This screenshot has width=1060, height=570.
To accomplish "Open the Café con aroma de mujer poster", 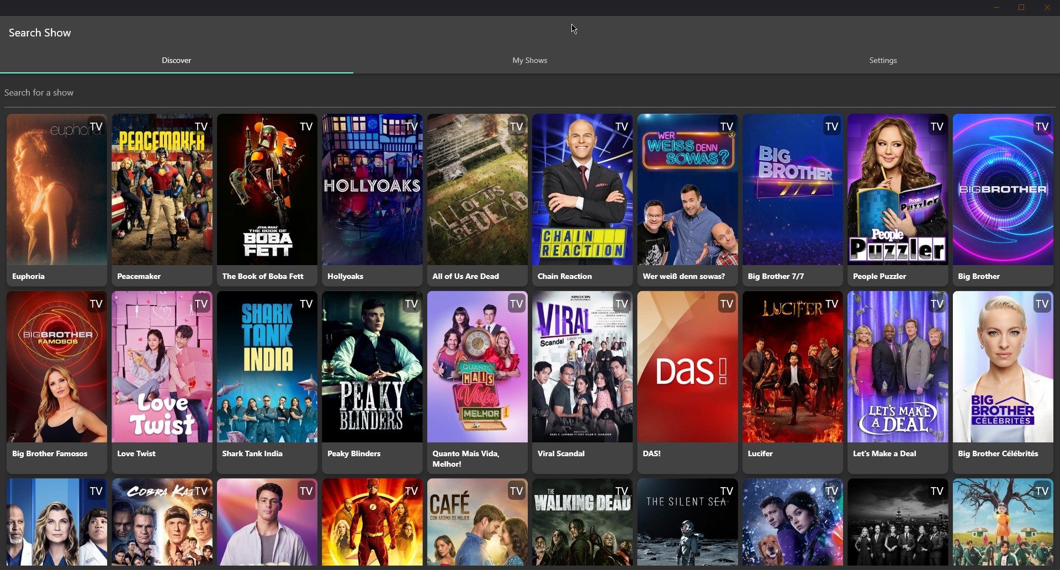I will (x=477, y=522).
